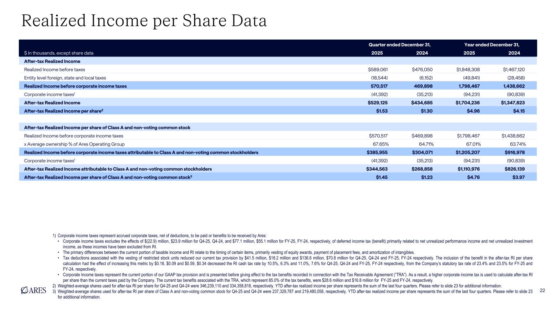Viewport: 559px width, 314px height.
Task: Select the $385,955 attributable to Class A value
Action: pyautogui.click(x=377, y=152)
